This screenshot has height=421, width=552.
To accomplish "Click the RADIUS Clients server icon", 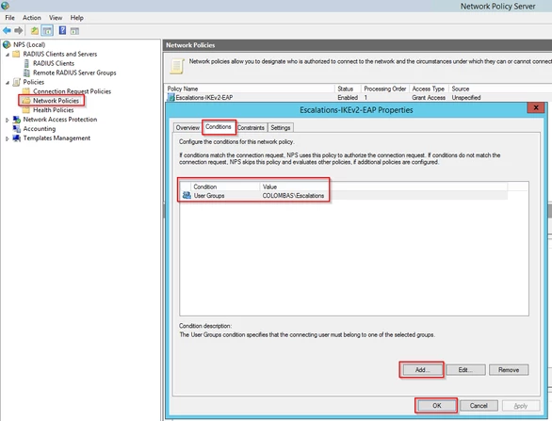I will 26,63.
